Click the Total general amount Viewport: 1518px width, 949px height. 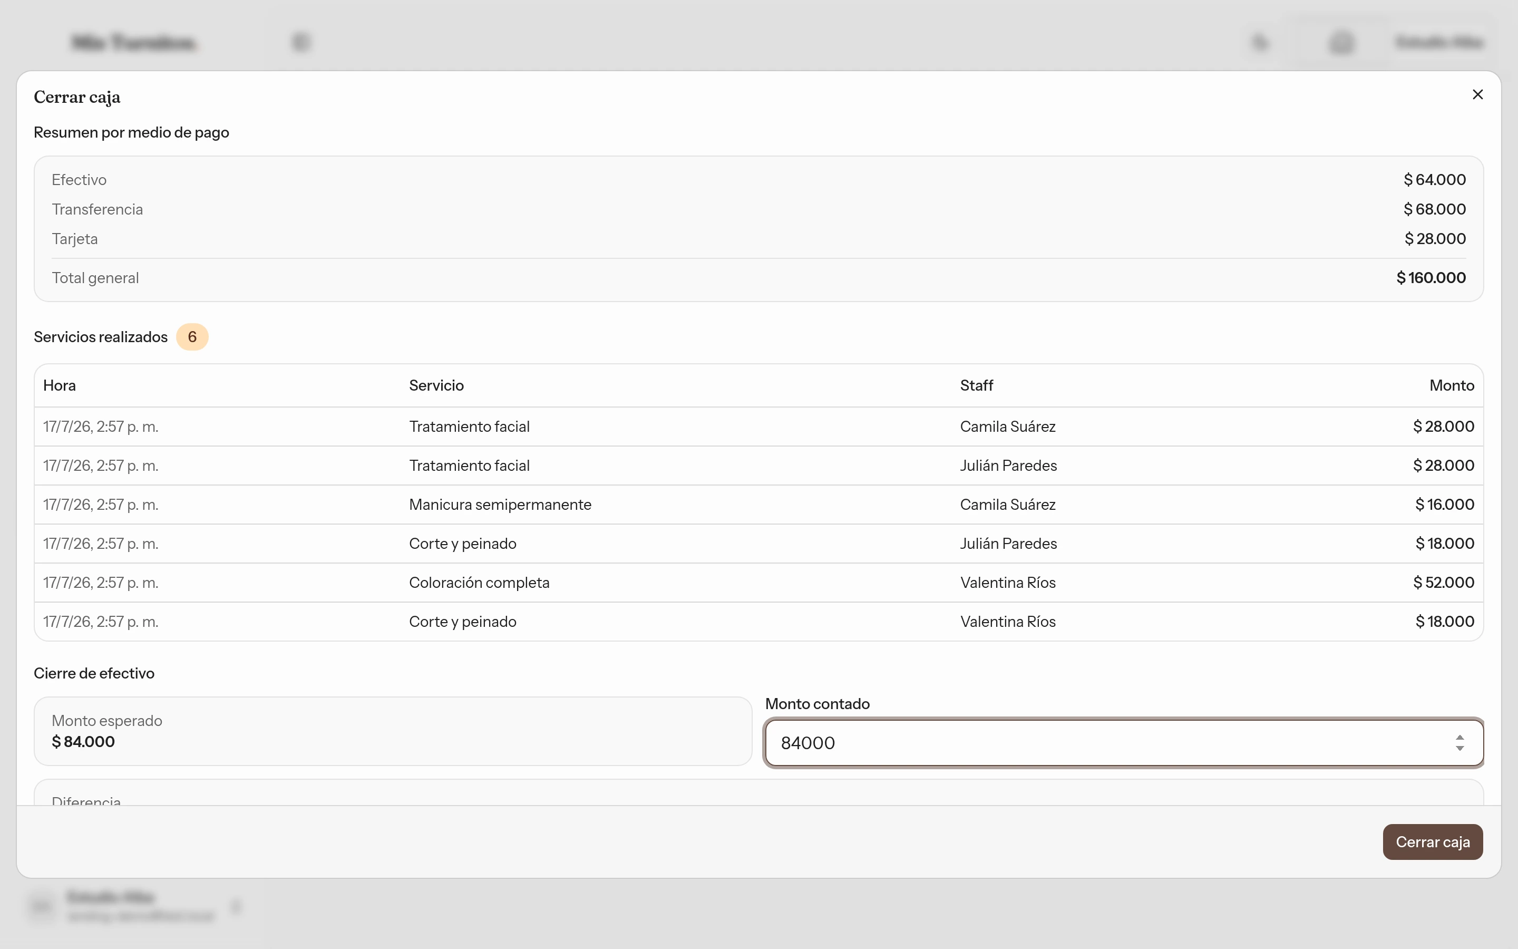[x=1431, y=278]
